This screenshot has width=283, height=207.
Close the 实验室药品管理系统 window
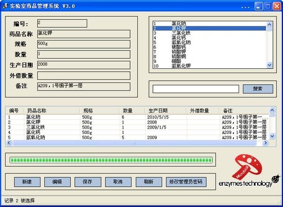point(277,6)
